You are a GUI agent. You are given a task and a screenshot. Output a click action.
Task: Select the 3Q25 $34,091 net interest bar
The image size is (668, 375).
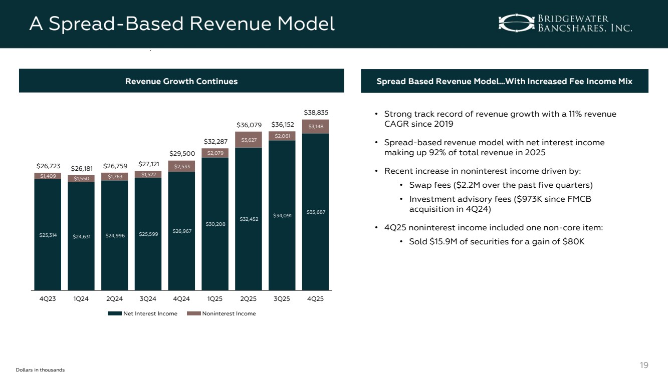[282, 215]
